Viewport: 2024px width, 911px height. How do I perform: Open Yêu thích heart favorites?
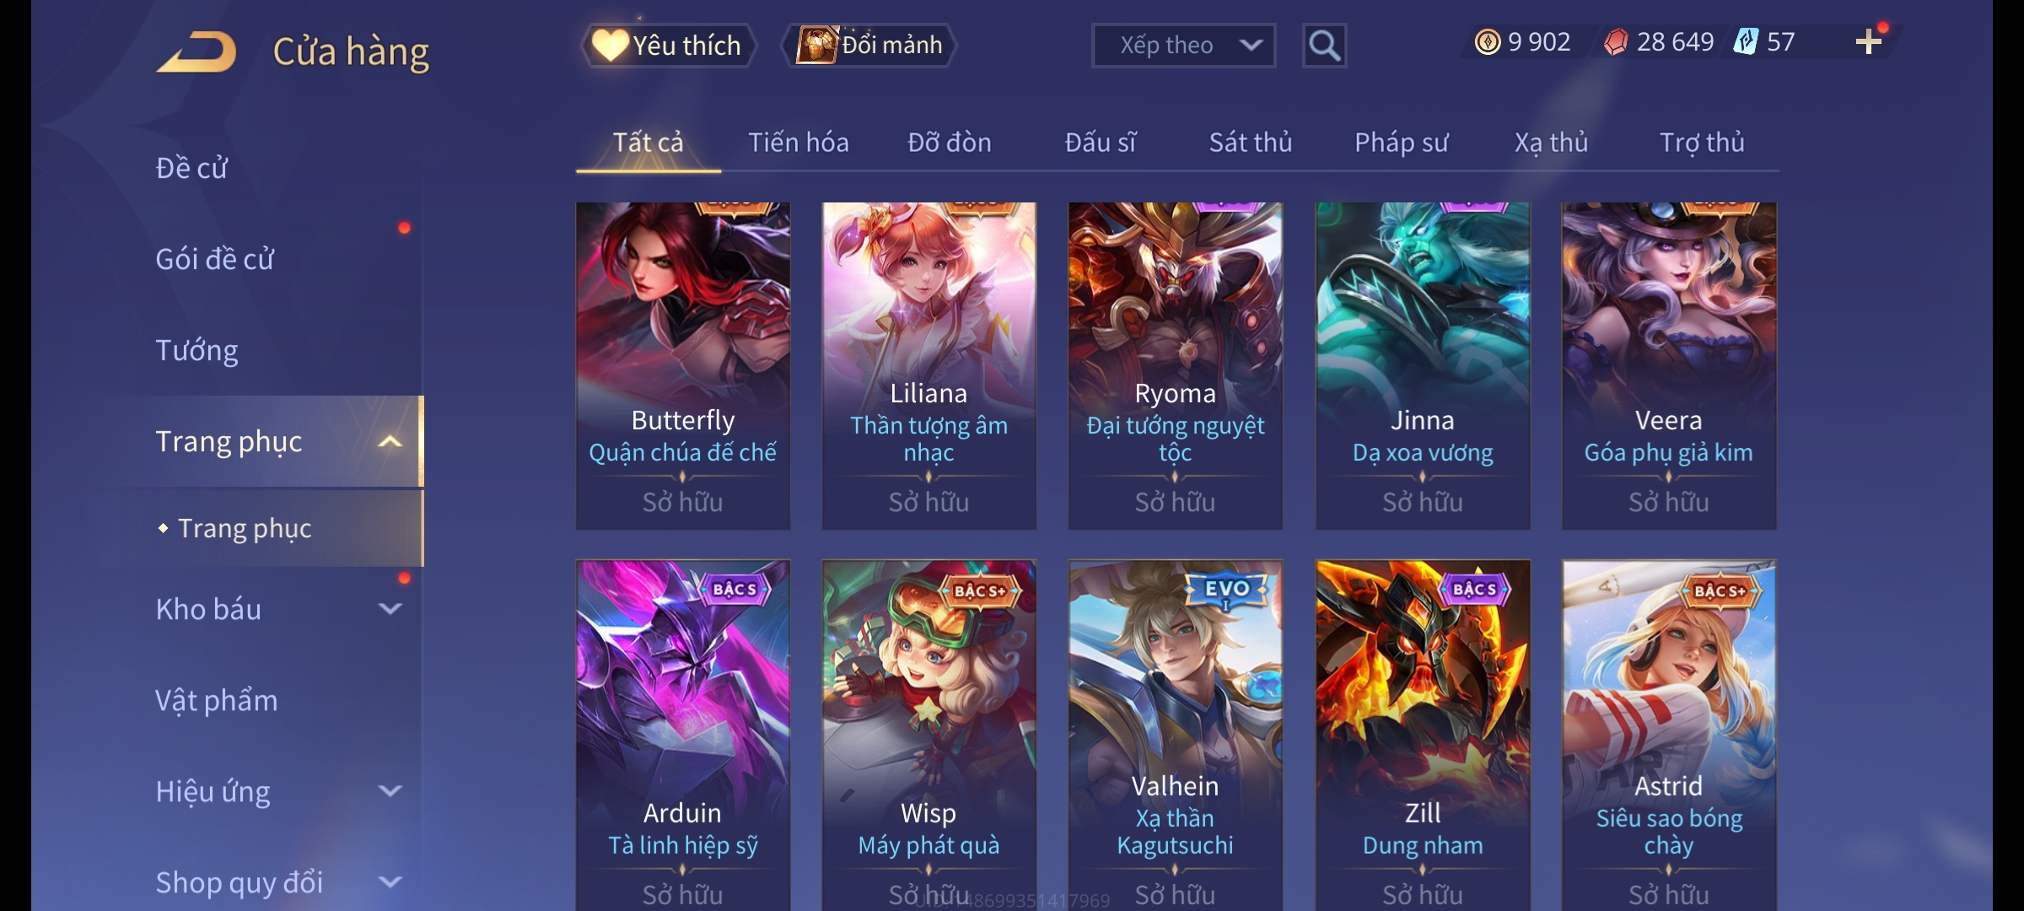667,46
